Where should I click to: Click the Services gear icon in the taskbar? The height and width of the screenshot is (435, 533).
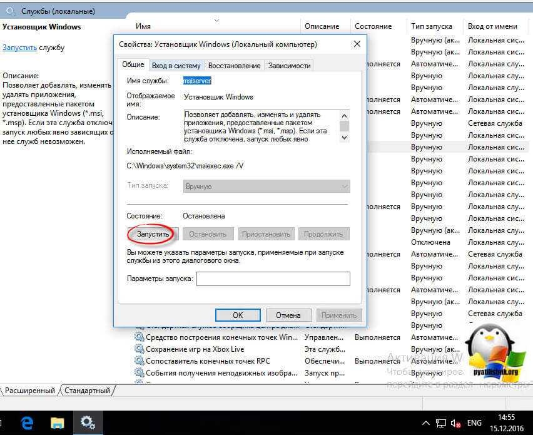point(88,422)
